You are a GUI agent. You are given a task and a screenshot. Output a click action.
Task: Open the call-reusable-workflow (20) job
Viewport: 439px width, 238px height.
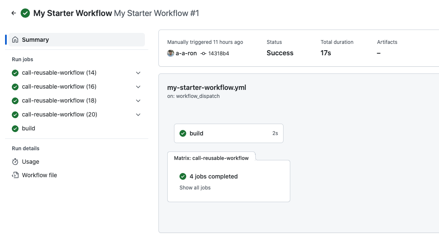59,114
